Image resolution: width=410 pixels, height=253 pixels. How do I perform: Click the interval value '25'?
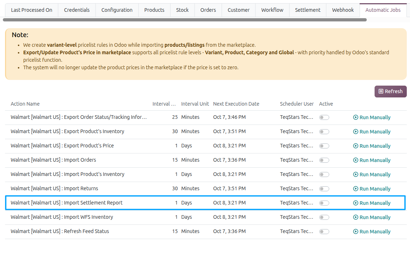click(x=175, y=117)
